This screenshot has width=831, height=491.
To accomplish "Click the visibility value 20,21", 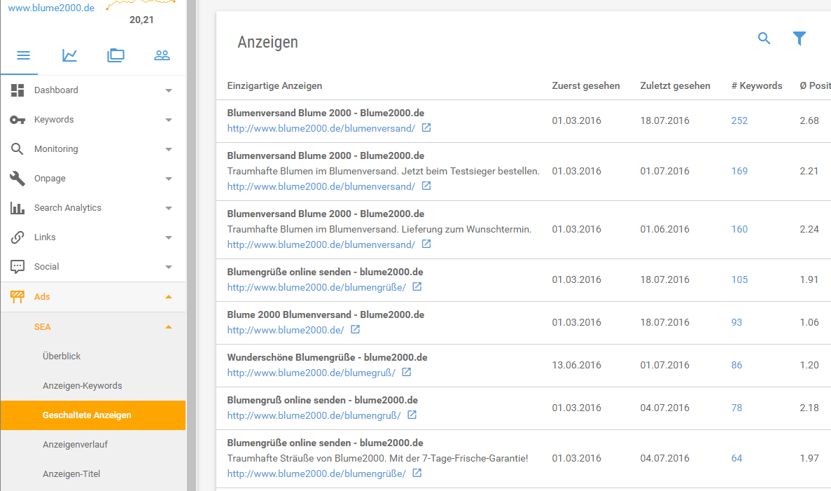I will tap(141, 20).
